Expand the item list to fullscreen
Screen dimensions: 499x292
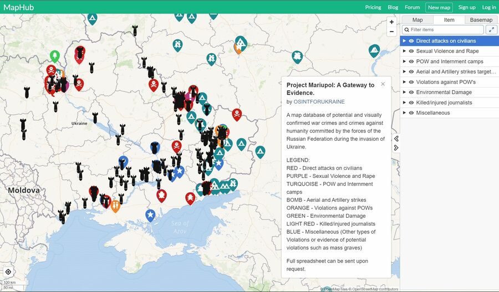pos(491,30)
